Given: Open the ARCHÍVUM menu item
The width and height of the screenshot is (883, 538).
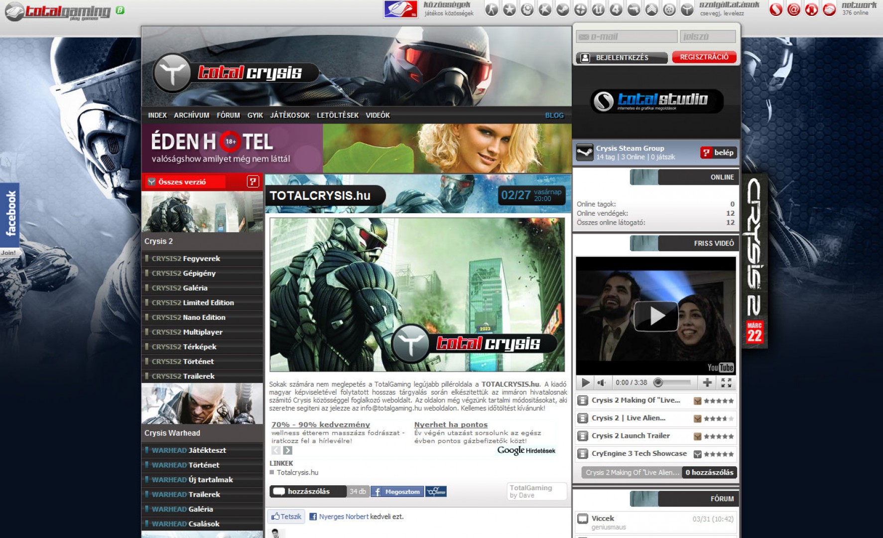Looking at the screenshot, I should pyautogui.click(x=192, y=115).
